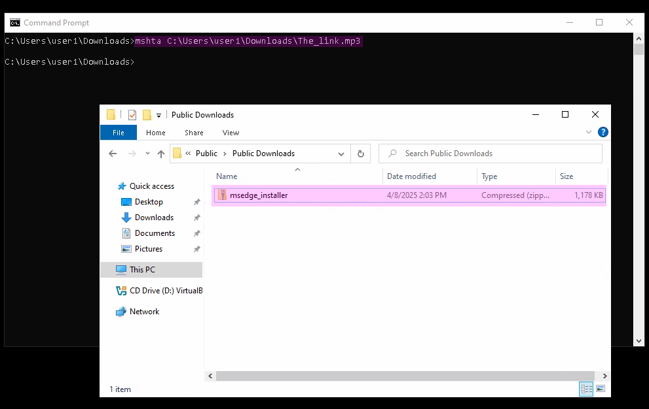The image size is (649, 409).
Task: Click the Search Public Downloads field
Action: pos(491,154)
